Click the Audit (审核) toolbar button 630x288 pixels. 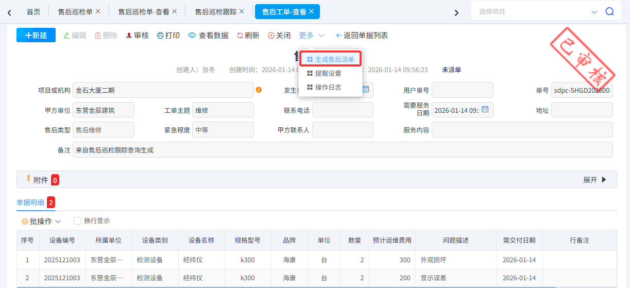tap(137, 36)
